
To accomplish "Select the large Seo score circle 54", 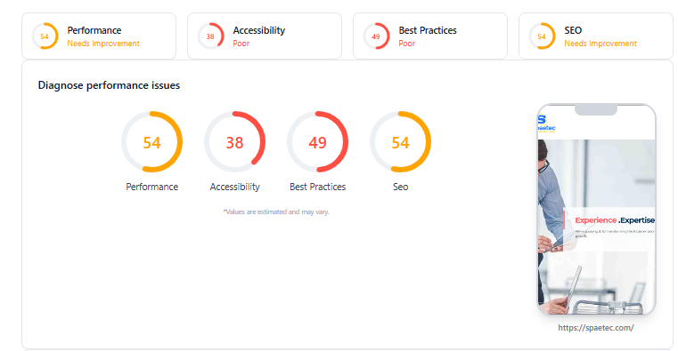I will [x=400, y=142].
